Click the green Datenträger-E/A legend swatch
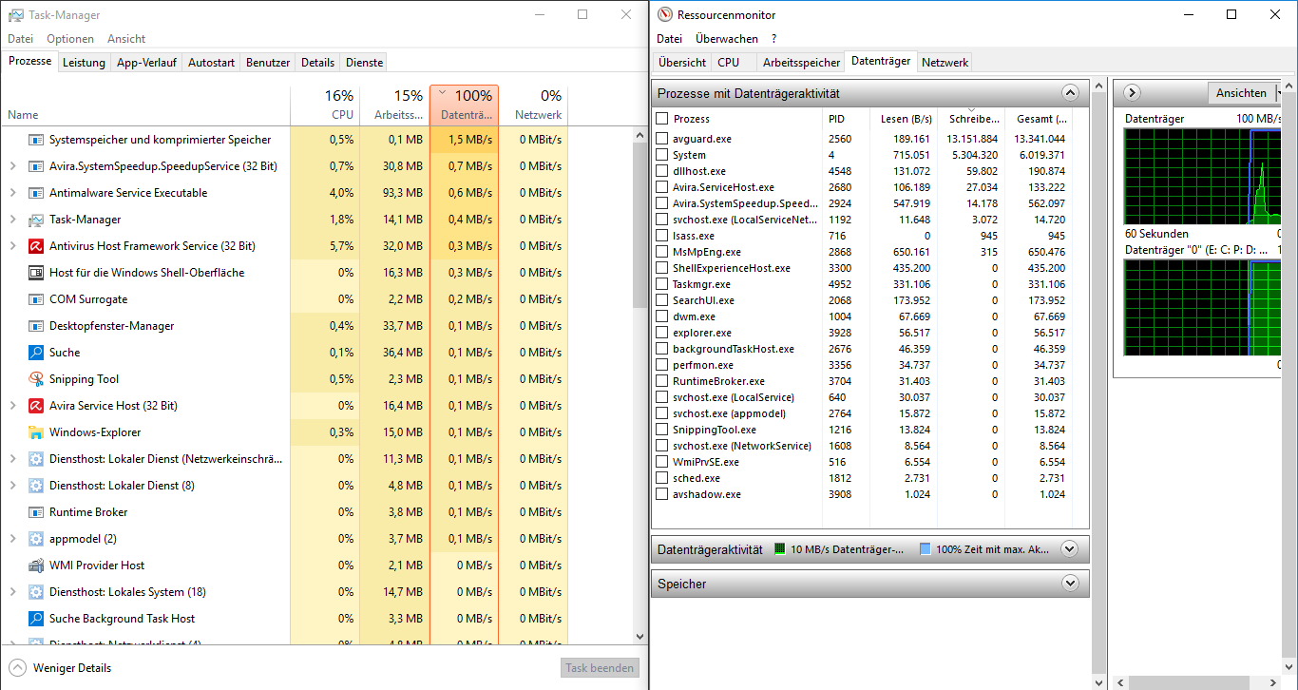The width and height of the screenshot is (1298, 690). [780, 549]
